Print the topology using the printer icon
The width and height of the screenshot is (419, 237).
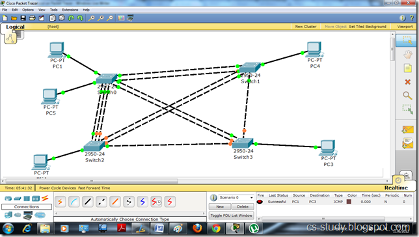(33, 18)
